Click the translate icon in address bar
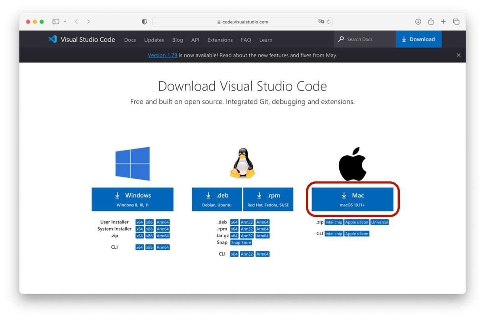Screen dimensions: 485x320 click(x=321, y=22)
